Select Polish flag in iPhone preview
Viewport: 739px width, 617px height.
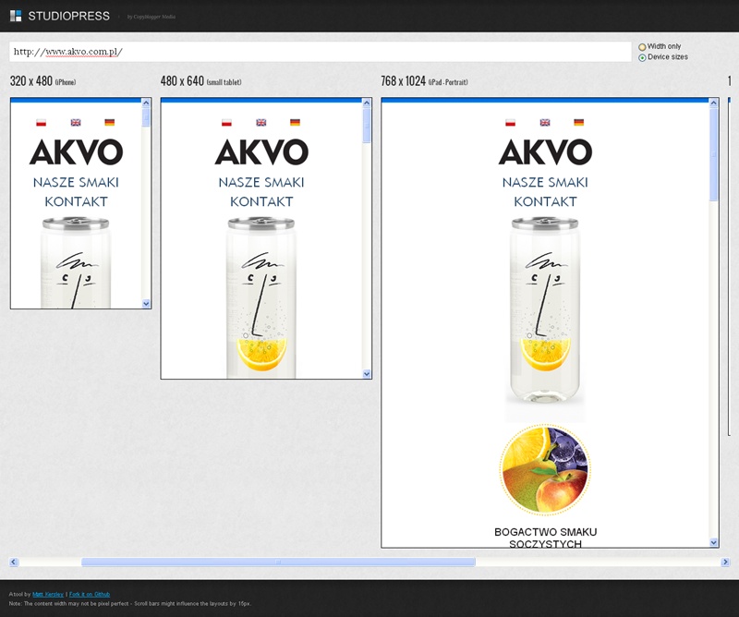(41, 122)
